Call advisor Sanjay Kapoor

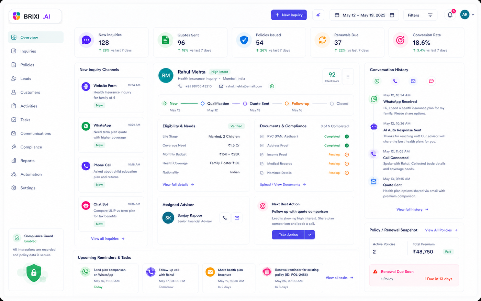225,218
